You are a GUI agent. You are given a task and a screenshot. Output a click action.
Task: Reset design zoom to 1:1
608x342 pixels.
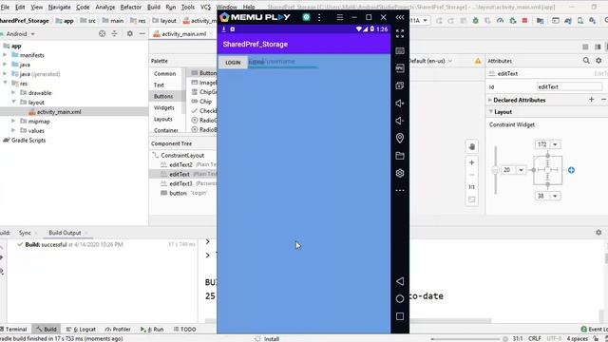tap(471, 187)
